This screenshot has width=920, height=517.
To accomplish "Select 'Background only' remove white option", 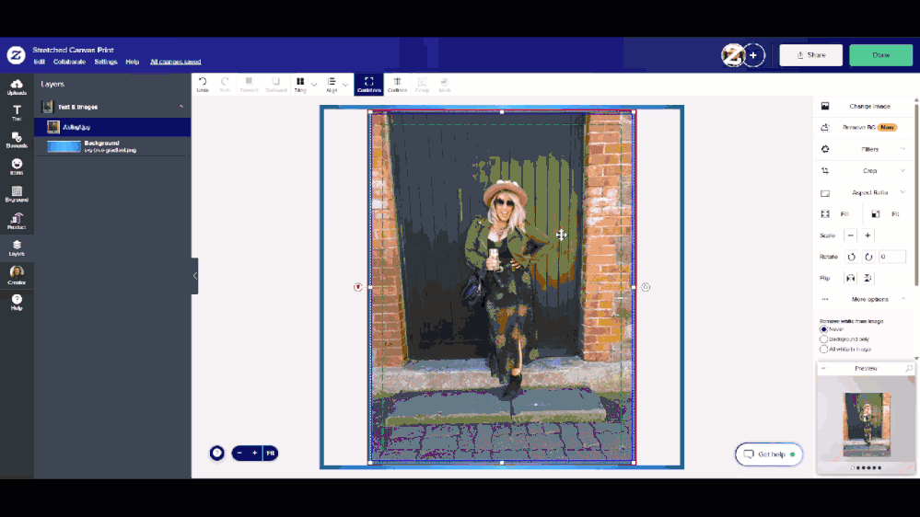I will click(x=824, y=339).
